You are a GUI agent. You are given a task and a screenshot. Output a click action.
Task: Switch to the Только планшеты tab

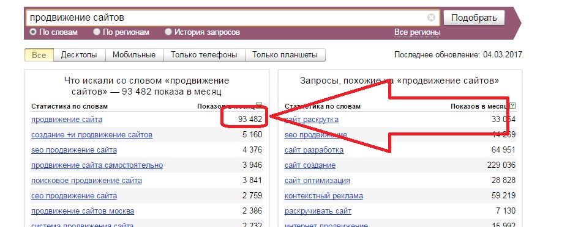(x=285, y=55)
